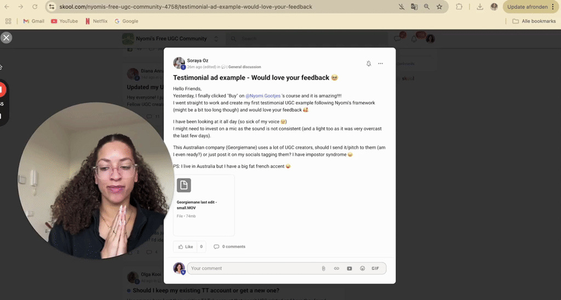The height and width of the screenshot is (300, 561).
Task: Open the browser downloads icon
Action: (480, 7)
